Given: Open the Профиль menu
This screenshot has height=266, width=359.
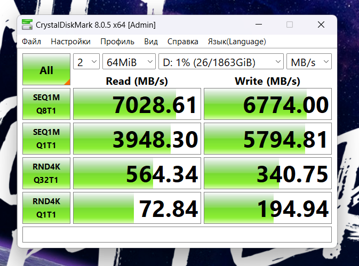Looking at the screenshot, I should coord(117,42).
